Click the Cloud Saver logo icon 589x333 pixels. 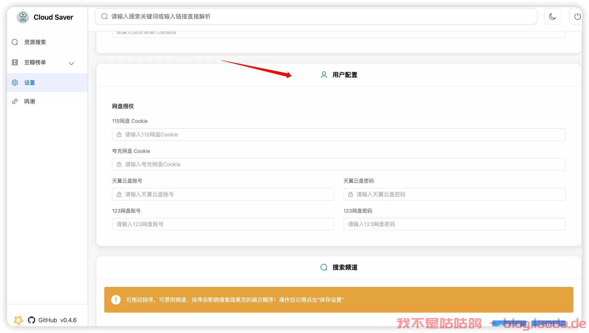click(23, 17)
